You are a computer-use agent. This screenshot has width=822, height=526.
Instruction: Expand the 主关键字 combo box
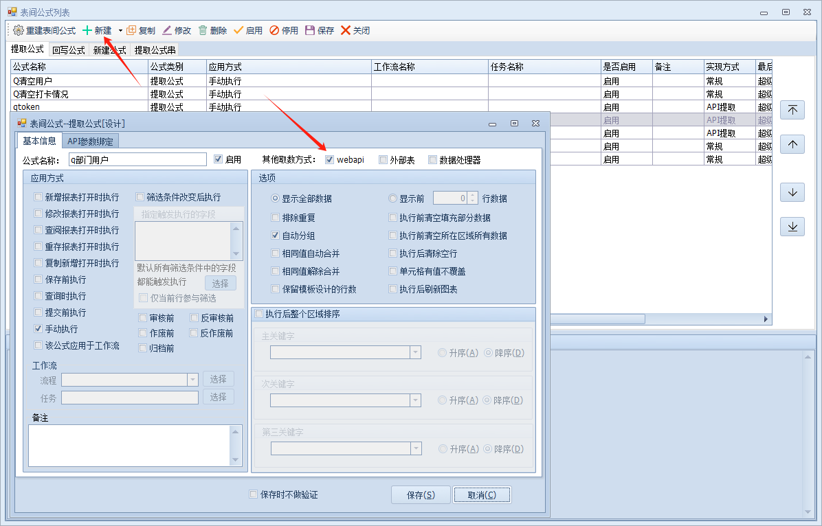[414, 352]
